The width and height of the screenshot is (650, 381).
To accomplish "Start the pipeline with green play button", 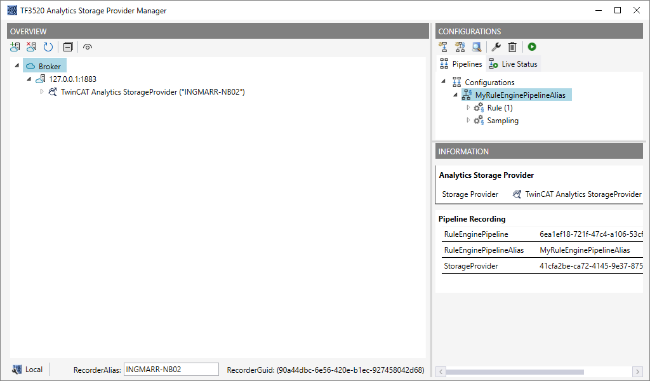I will pos(533,47).
